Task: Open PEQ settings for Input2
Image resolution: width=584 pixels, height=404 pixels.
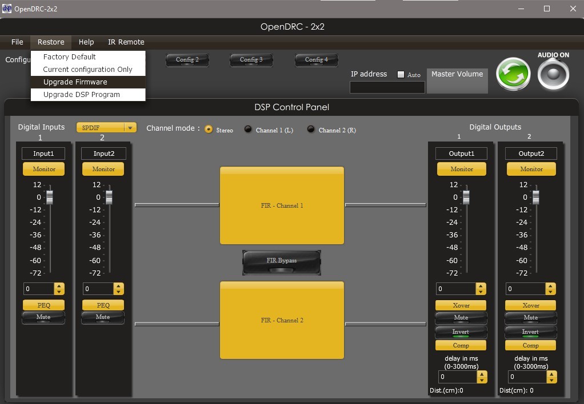Action: tap(103, 305)
